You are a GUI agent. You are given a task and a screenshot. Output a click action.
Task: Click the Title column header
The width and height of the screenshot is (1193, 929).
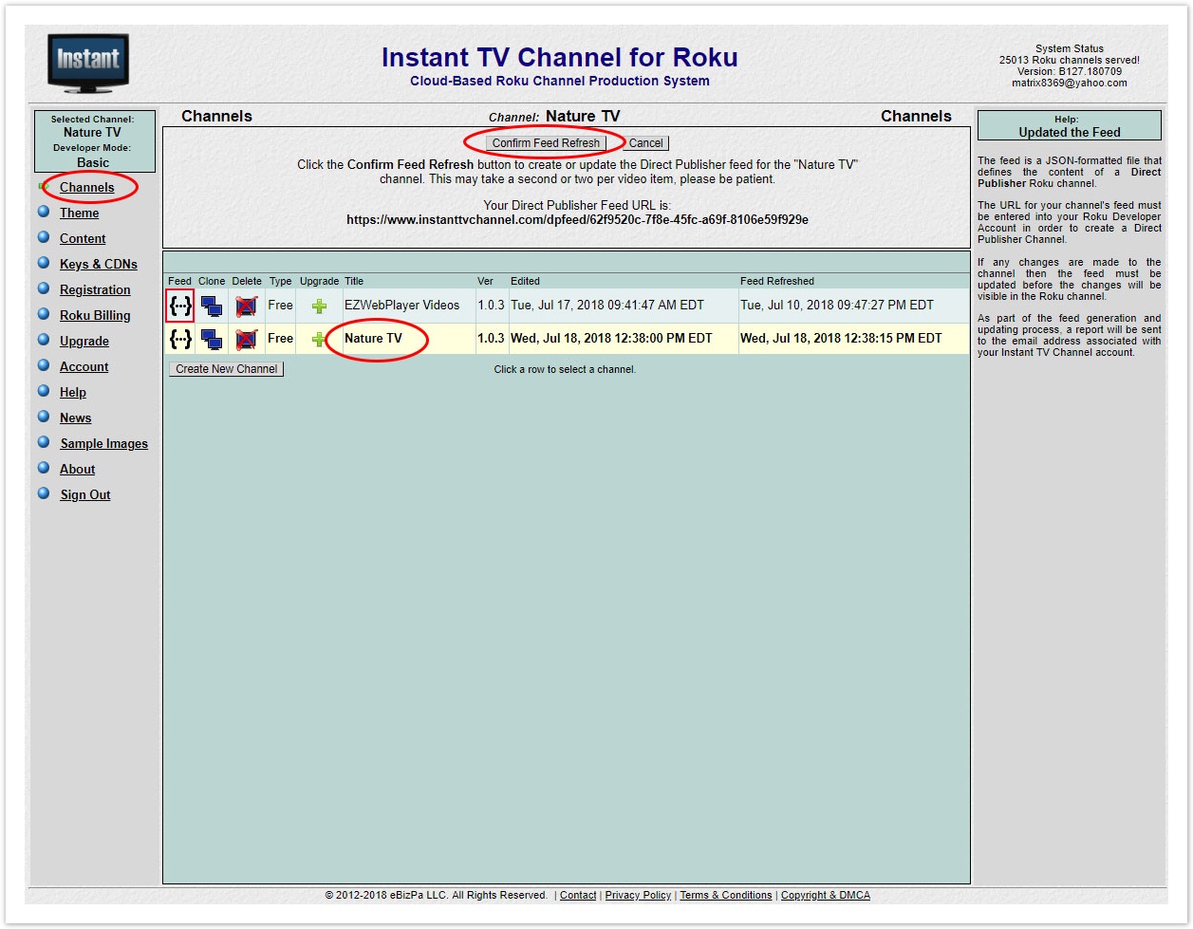[354, 281]
